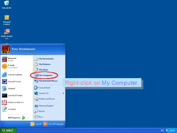Launch Microsoft Outlook from desktop icon
177x133 pixels.
point(7,17)
